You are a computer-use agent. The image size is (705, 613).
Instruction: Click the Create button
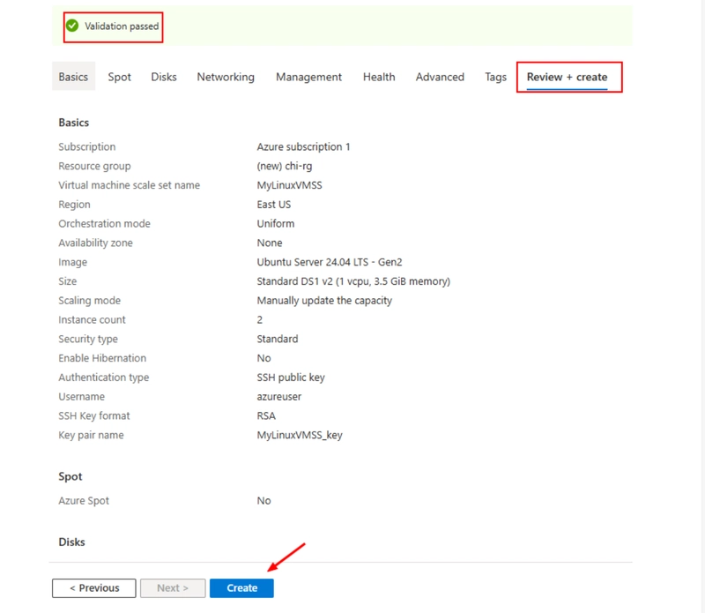click(241, 587)
